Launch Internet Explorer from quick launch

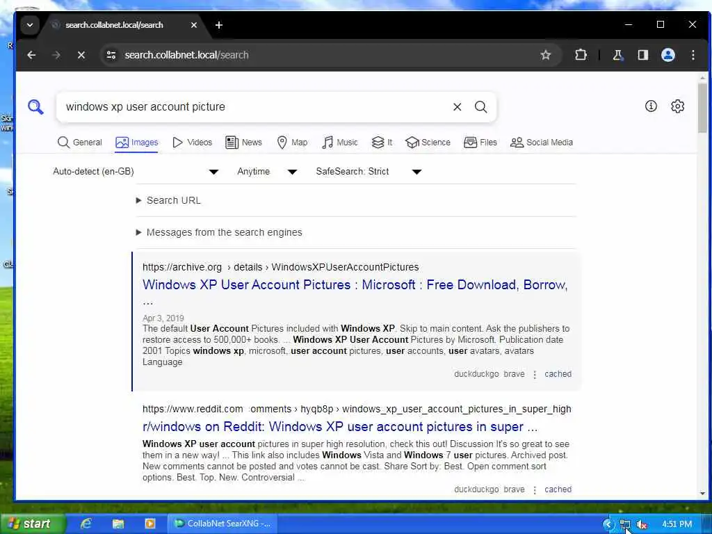(x=86, y=524)
